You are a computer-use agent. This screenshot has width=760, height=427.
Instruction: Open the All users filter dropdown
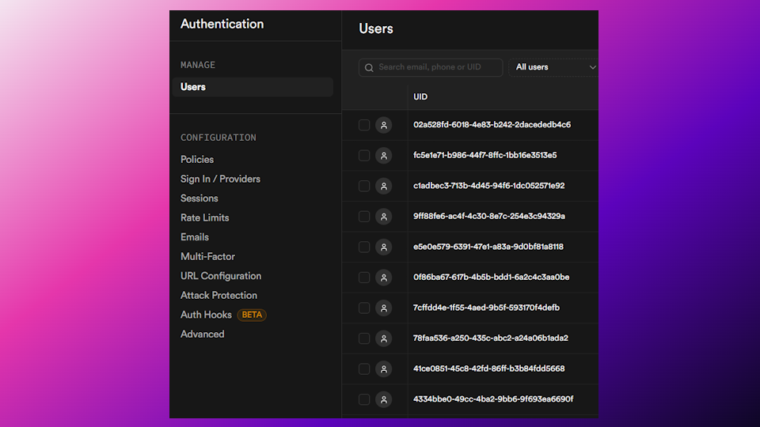click(x=553, y=67)
